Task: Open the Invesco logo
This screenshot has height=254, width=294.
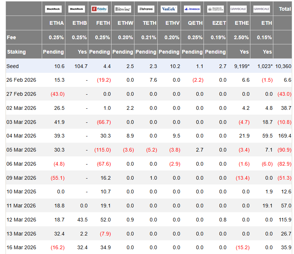Action: (192, 9)
